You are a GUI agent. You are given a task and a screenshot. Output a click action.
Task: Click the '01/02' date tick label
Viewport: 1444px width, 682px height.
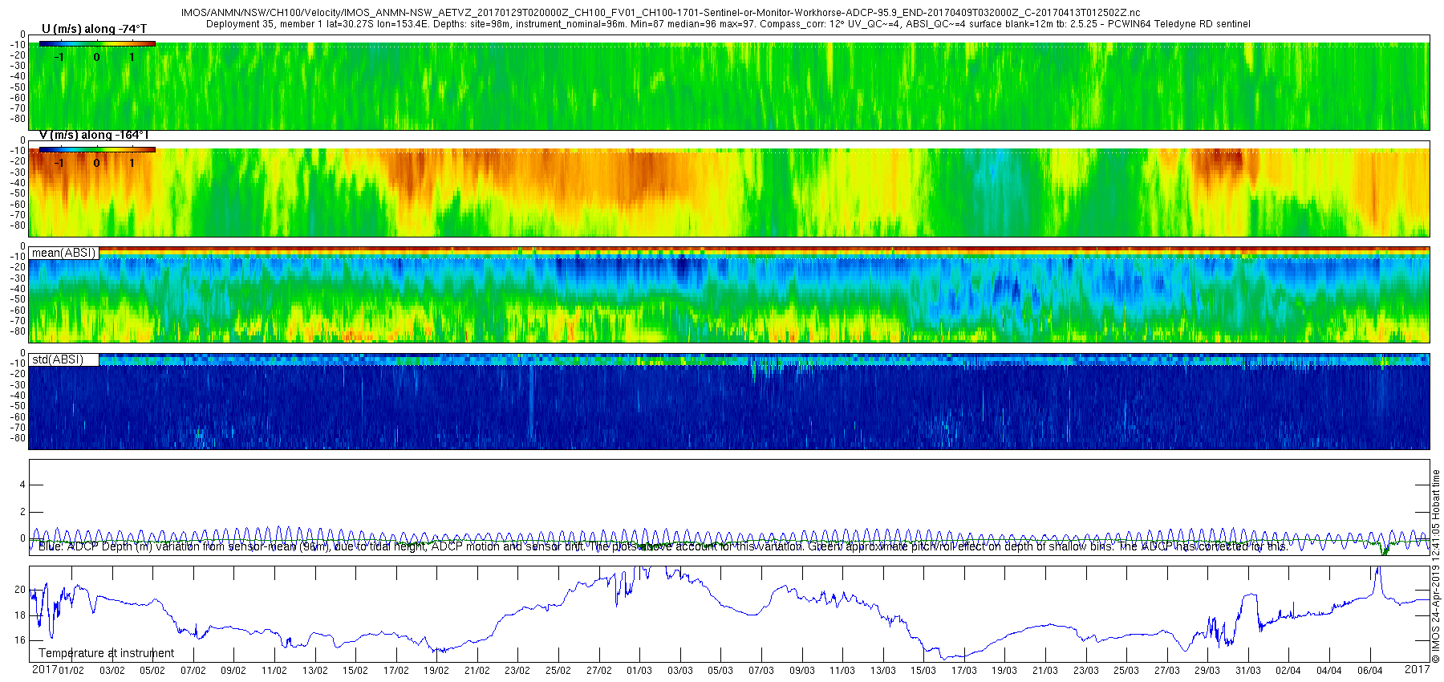[71, 671]
